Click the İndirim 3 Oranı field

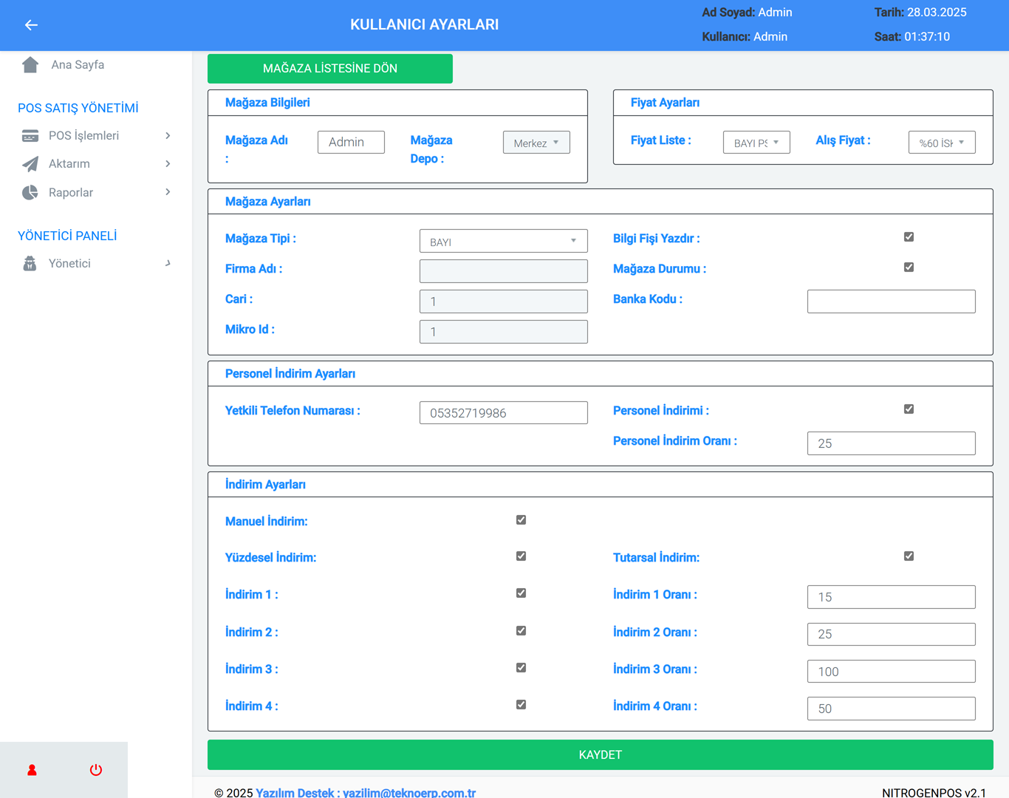tap(892, 672)
